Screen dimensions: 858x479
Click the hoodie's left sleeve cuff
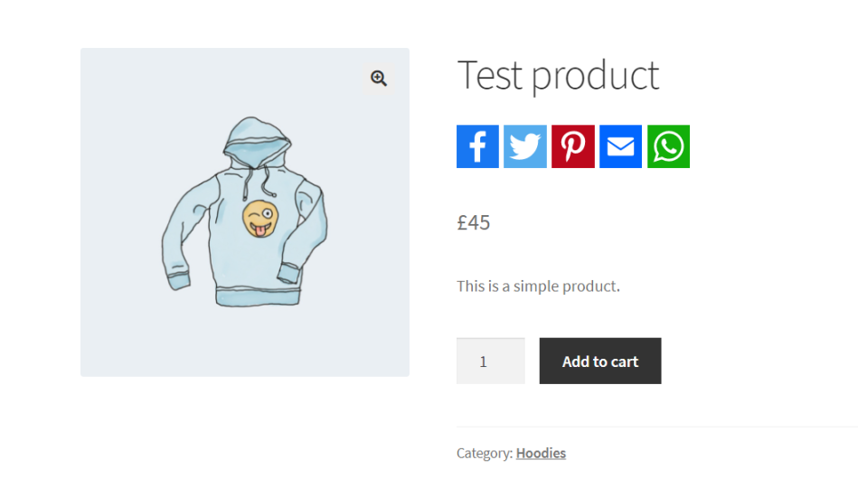pyautogui.click(x=178, y=280)
